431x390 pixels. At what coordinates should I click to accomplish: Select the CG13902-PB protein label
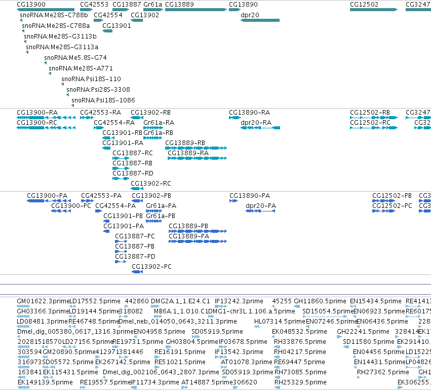(x=151, y=196)
